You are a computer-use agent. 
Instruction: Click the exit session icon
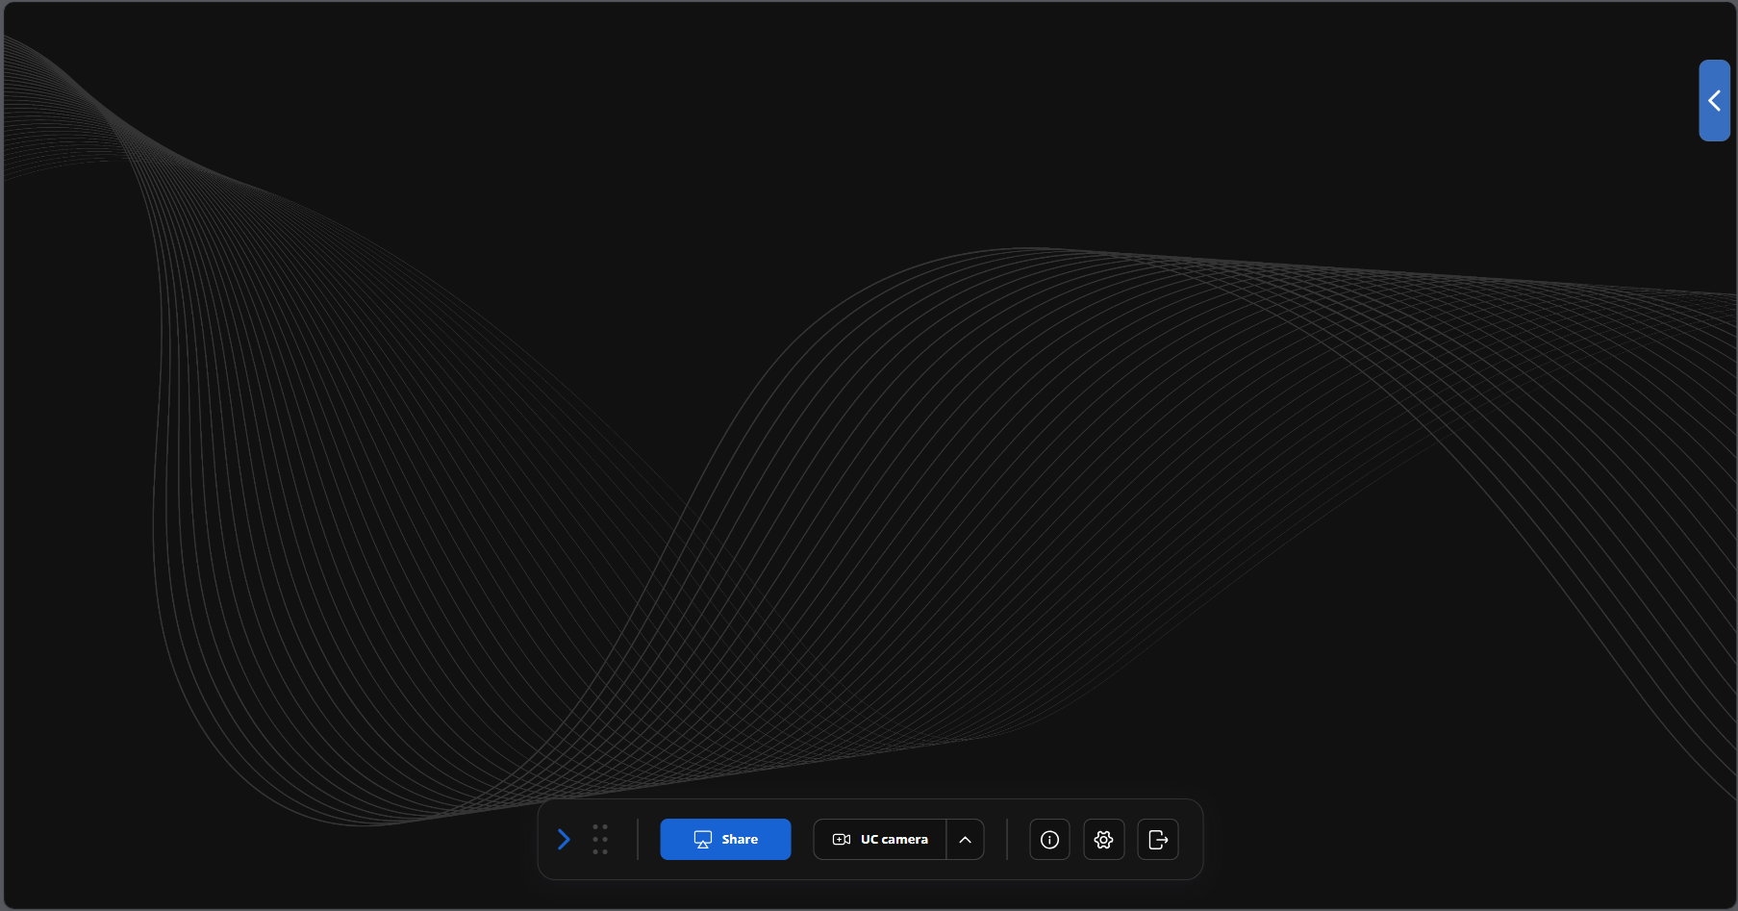tap(1158, 839)
